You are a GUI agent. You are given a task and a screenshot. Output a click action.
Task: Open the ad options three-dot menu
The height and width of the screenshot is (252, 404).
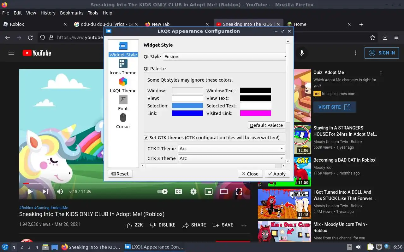[381, 73]
